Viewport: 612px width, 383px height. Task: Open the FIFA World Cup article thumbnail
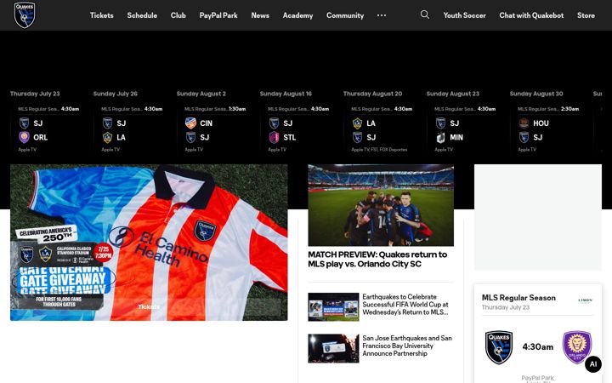333,306
